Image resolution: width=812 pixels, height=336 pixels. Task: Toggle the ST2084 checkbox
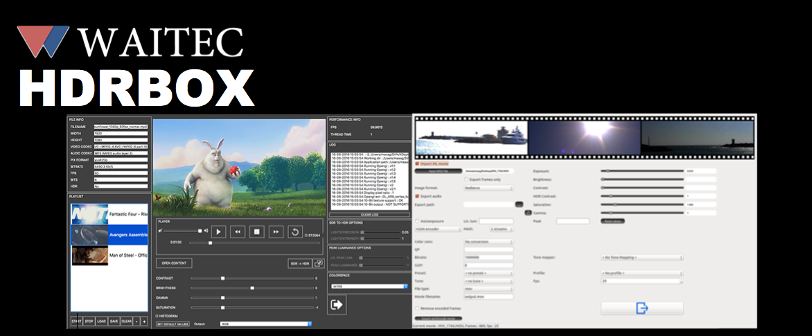click(x=306, y=235)
